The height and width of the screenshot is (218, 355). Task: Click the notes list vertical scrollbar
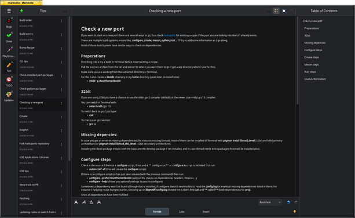[69, 88]
